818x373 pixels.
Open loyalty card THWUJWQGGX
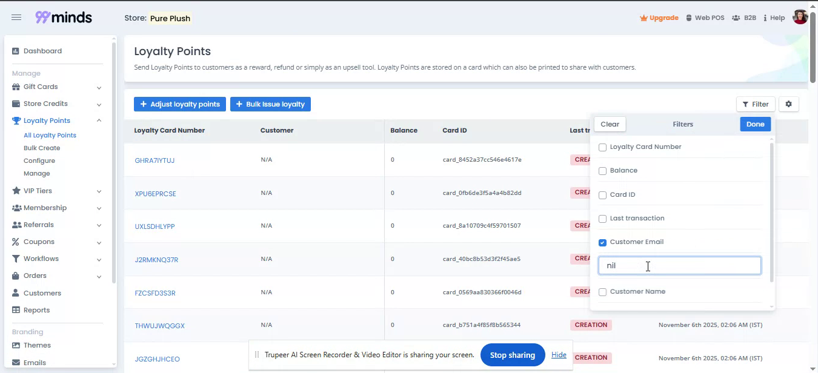[x=159, y=326]
